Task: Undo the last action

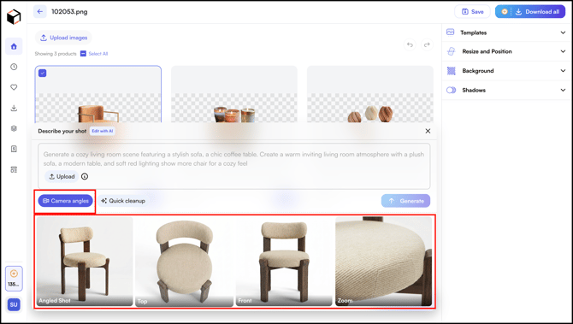Action: 410,44
